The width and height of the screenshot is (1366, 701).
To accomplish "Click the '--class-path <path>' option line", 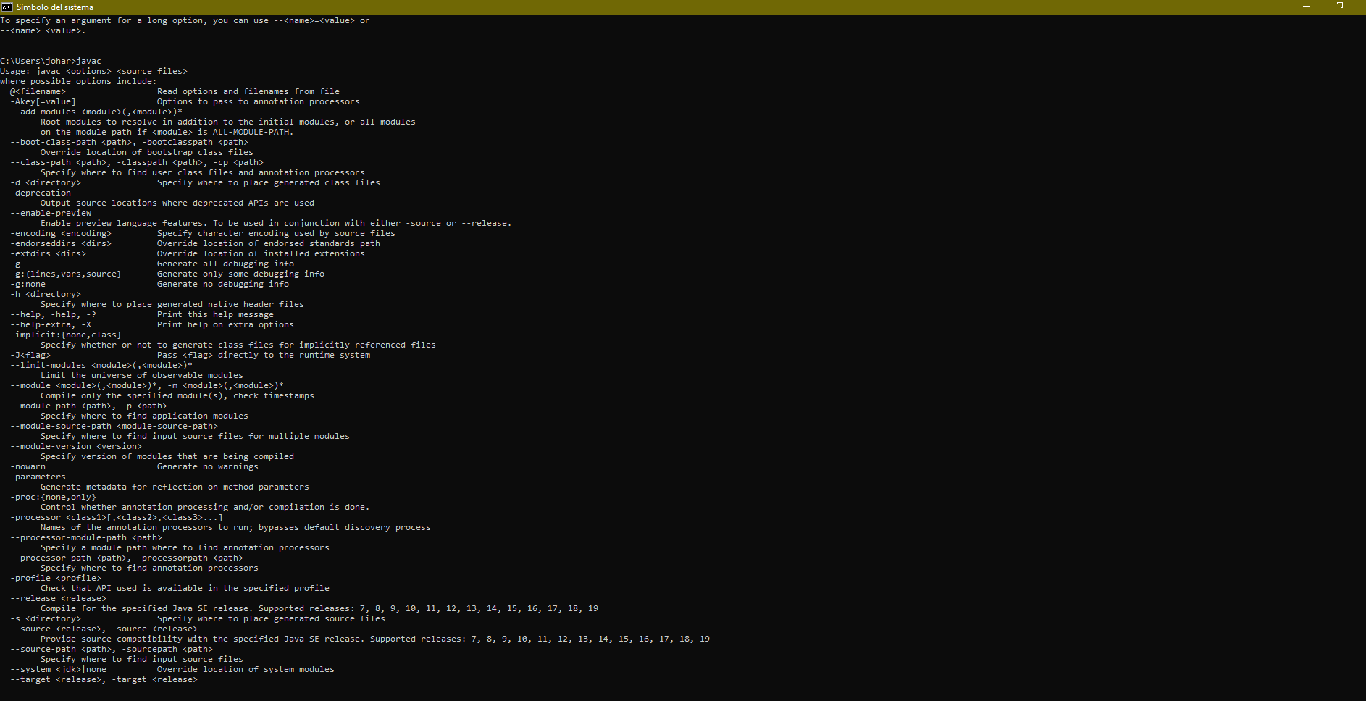I will point(137,162).
